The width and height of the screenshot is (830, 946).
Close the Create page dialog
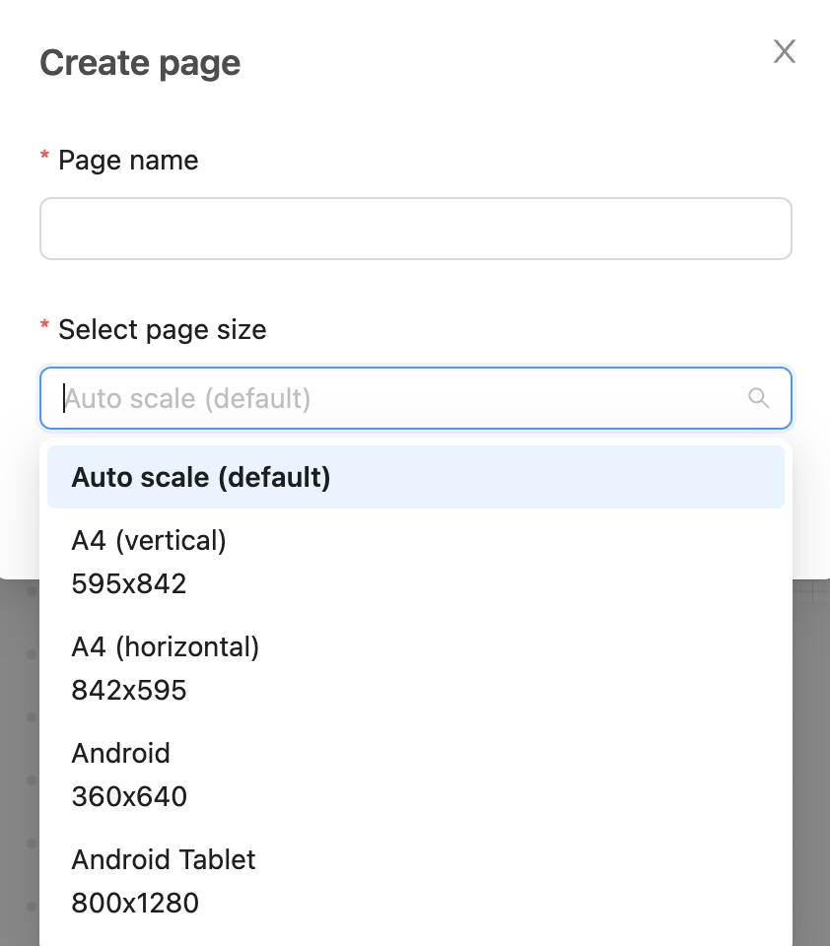[x=784, y=52]
